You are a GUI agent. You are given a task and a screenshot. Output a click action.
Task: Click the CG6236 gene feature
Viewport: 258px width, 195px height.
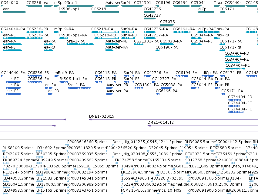34,6
